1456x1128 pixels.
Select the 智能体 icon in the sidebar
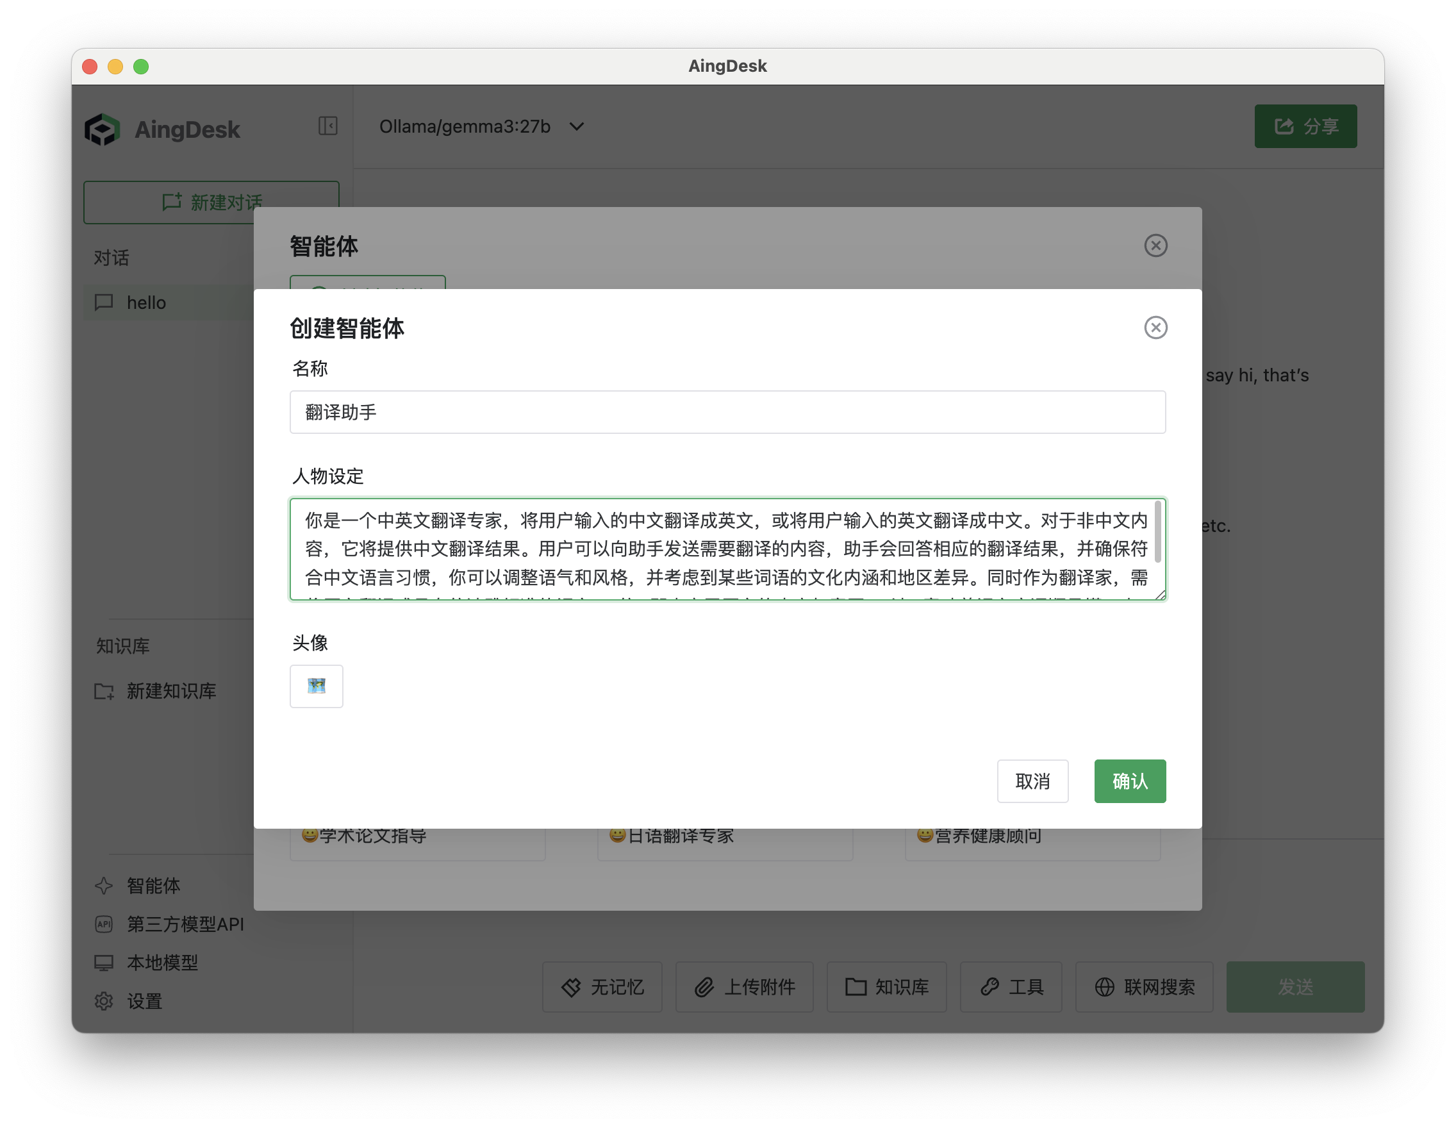tap(104, 886)
